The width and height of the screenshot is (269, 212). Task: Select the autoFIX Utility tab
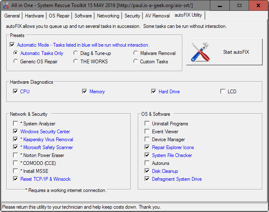(188, 15)
